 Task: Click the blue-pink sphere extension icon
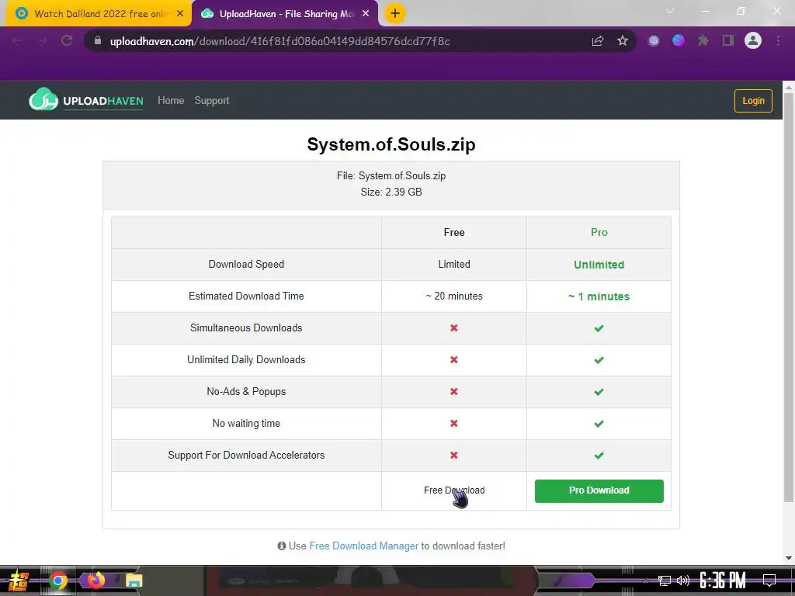coord(679,40)
